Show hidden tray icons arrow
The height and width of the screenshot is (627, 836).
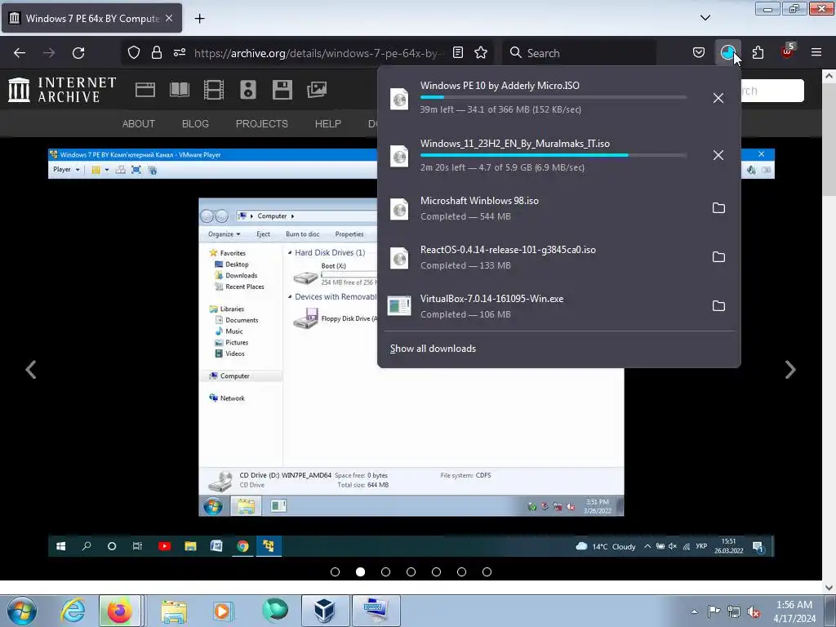click(x=694, y=611)
